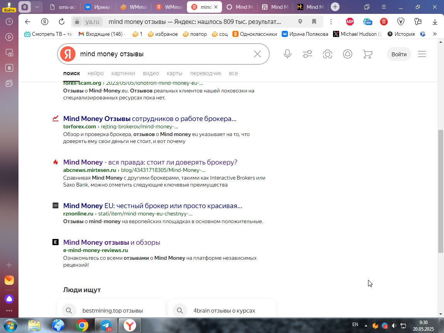Image resolution: width=444 pixels, height=333 pixels.
Task: Open browser downloads arrow icon
Action: (x=435, y=22)
